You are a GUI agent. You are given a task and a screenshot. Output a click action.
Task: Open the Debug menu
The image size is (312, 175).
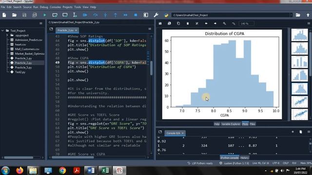(44, 7)
